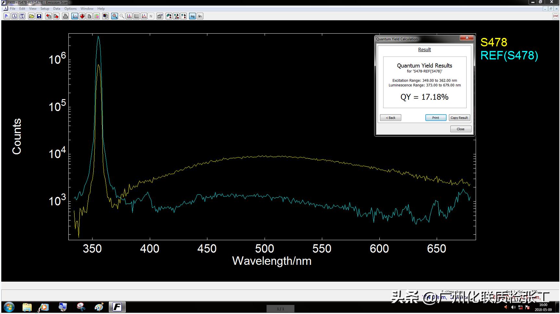Switch the plot to linear scale
The height and width of the screenshot is (314, 560).
pos(200,16)
